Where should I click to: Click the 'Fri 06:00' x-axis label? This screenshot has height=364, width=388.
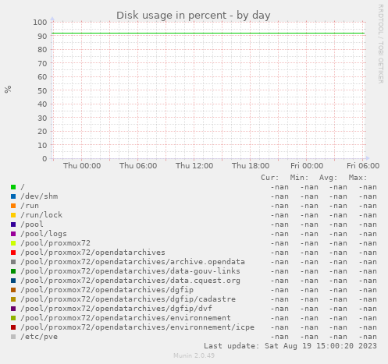(x=363, y=166)
